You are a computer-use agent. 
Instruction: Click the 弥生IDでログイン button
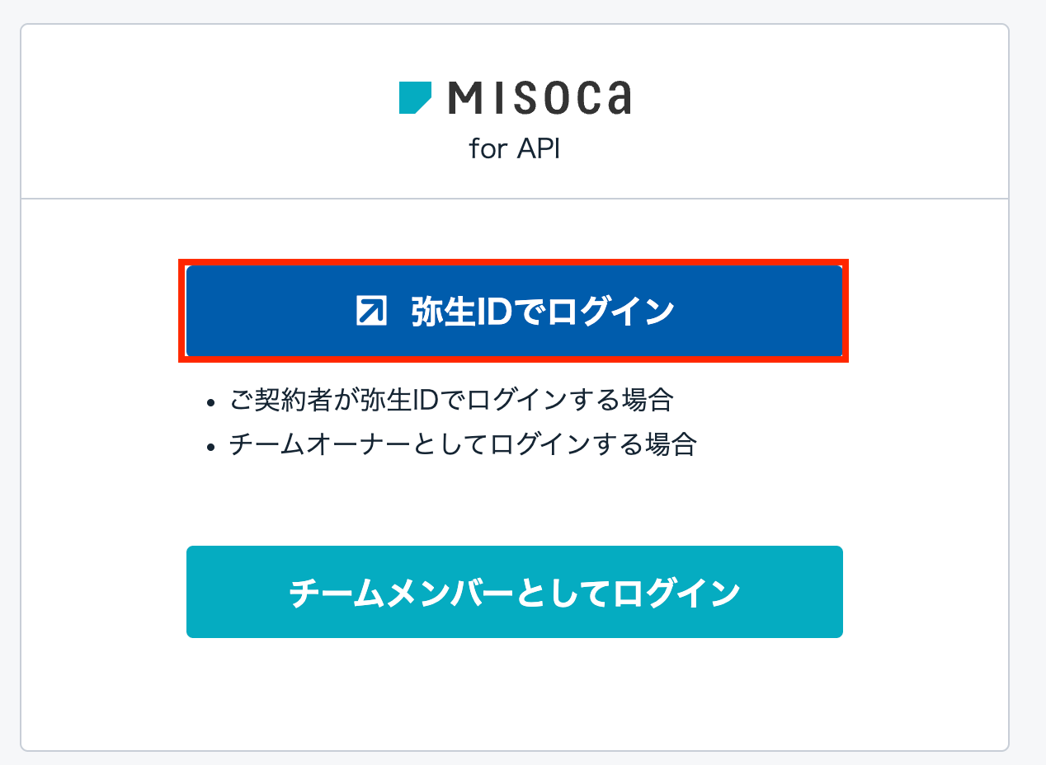click(x=514, y=311)
